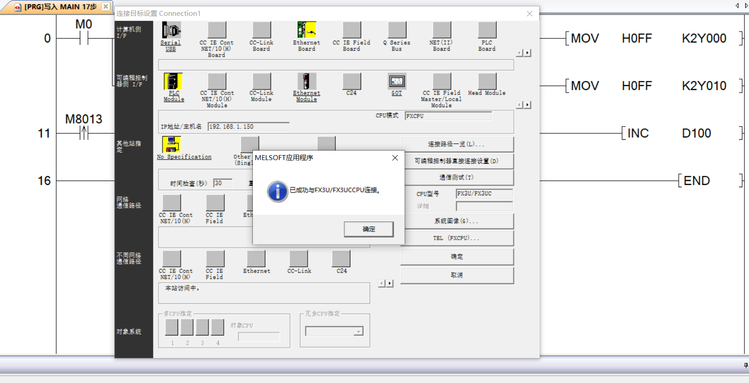Expand the redundant CPU specification dropdown
The width and height of the screenshot is (749, 383).
(358, 331)
